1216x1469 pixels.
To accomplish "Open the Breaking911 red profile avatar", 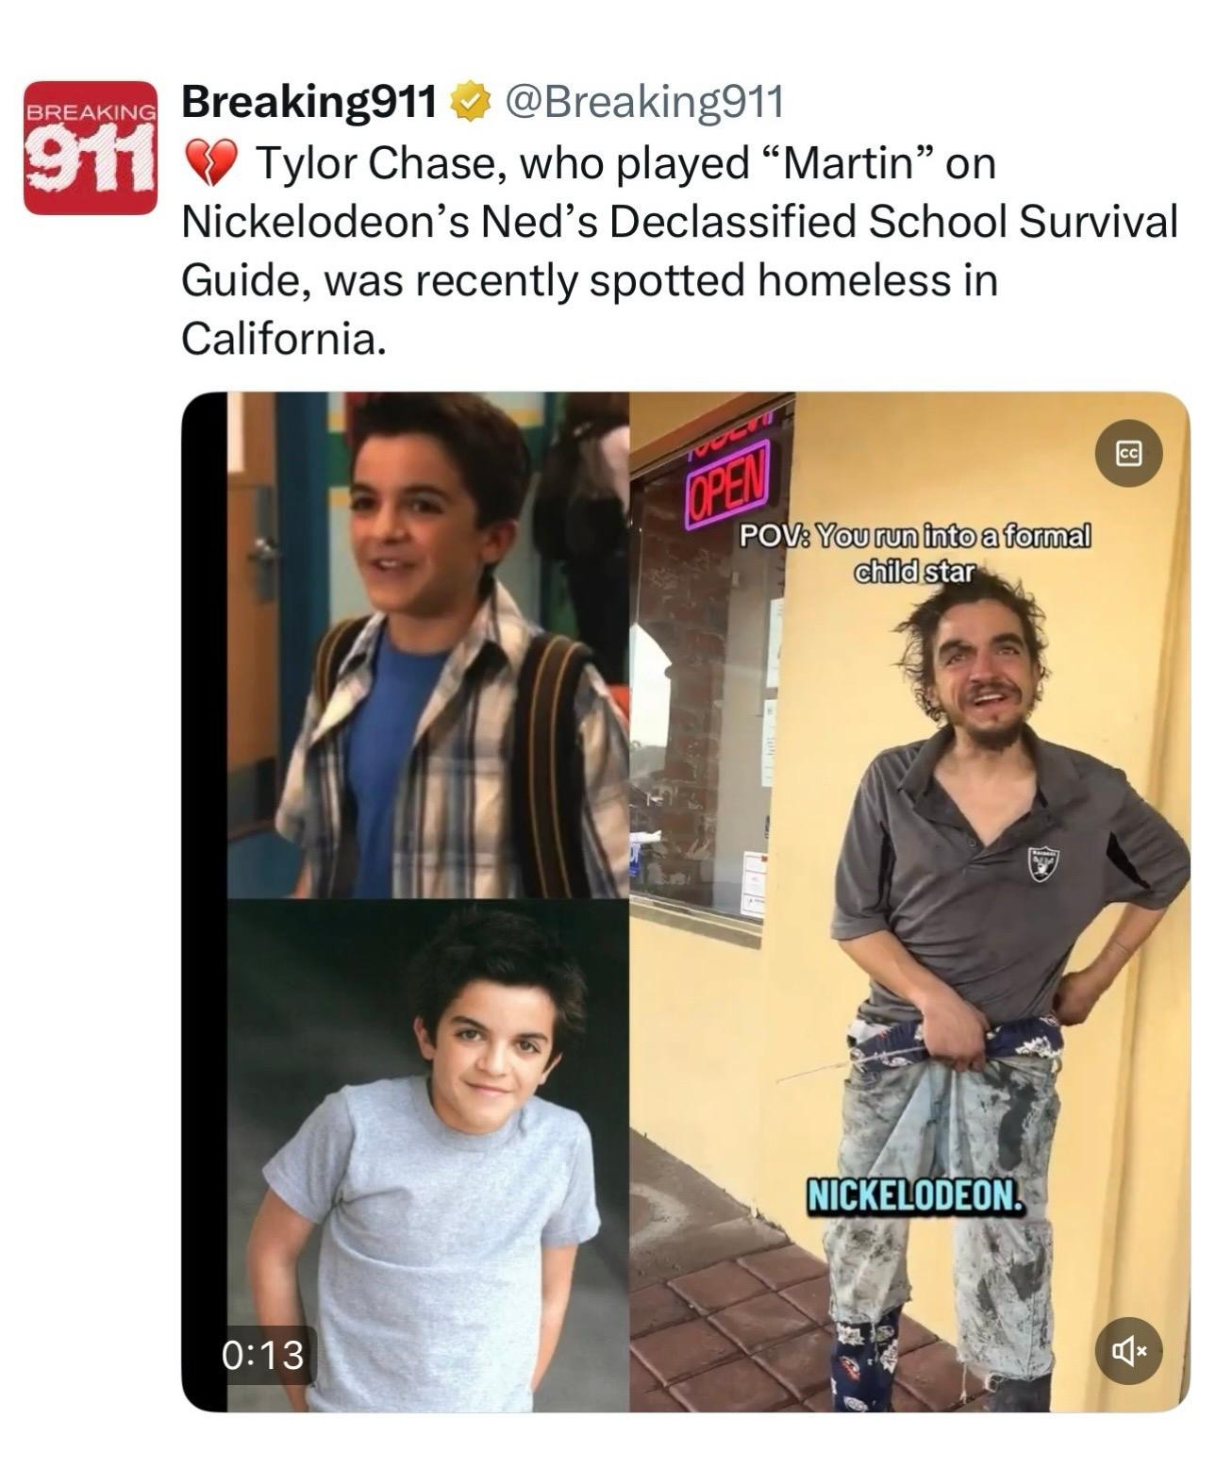I will point(90,148).
